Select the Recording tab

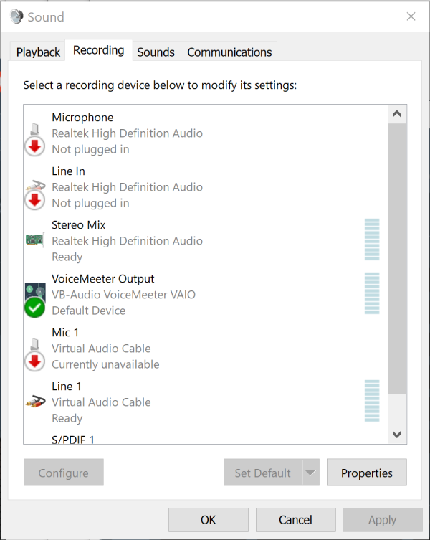tap(99, 50)
